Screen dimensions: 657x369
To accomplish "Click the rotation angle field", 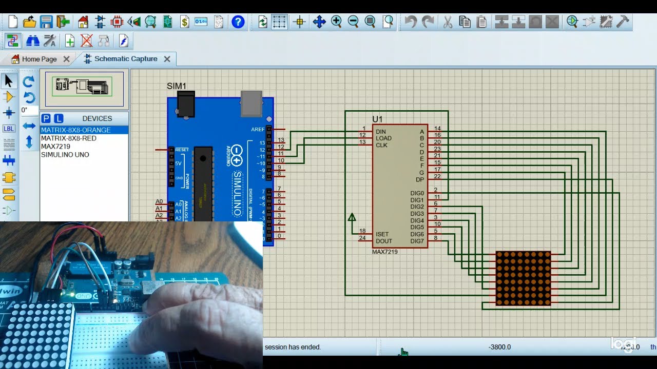I will 29,110.
